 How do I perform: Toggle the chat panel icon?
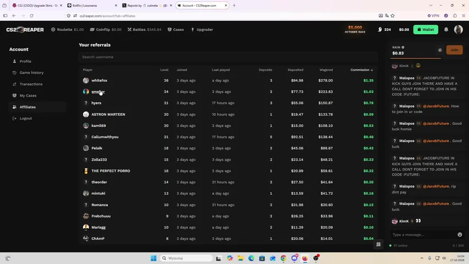378,245
